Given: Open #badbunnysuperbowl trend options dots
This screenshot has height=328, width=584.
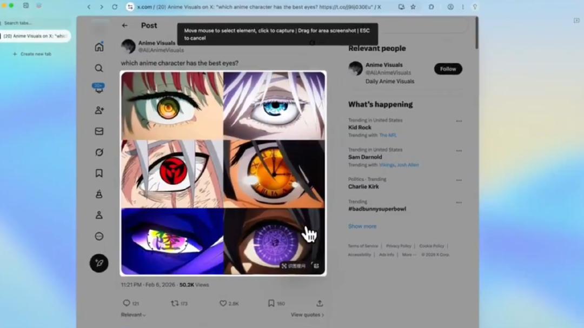Looking at the screenshot, I should click(459, 203).
